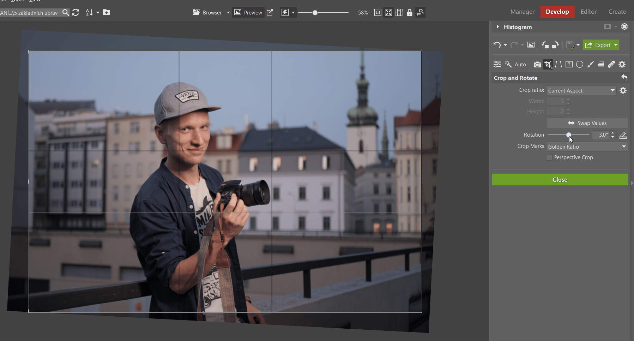Open crop ratio settings gear

tap(623, 90)
